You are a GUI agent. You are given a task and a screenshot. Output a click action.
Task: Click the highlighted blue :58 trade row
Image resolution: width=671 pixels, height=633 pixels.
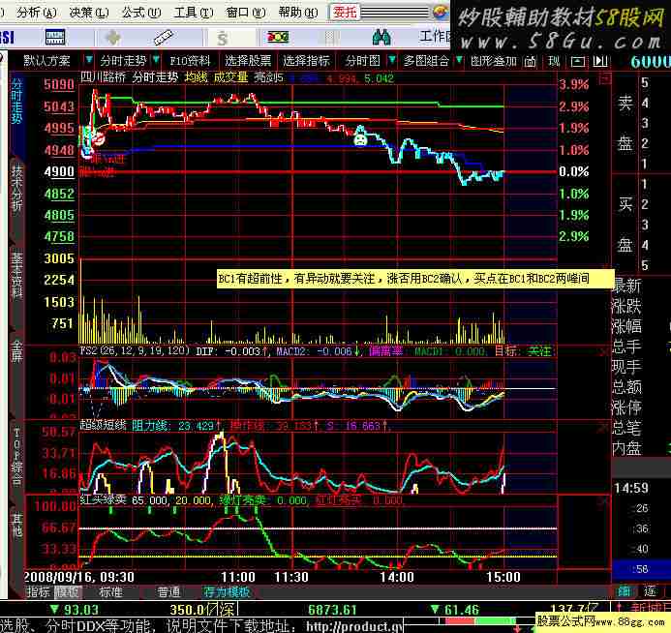pos(641,569)
